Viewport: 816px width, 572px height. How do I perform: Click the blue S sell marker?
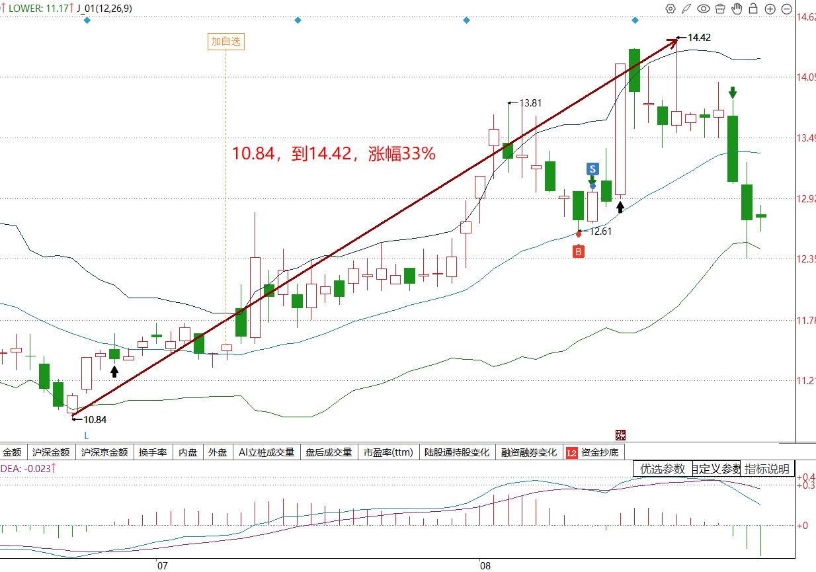point(592,169)
